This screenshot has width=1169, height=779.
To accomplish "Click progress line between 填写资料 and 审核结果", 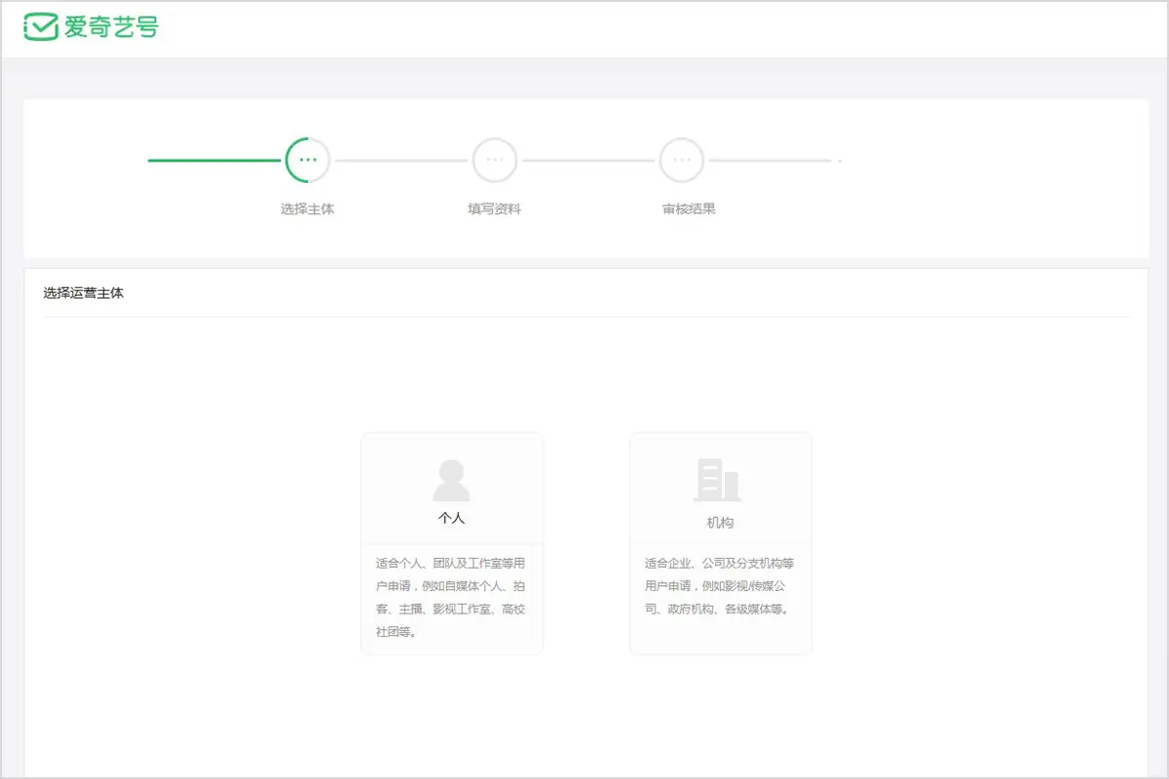I will point(588,160).
